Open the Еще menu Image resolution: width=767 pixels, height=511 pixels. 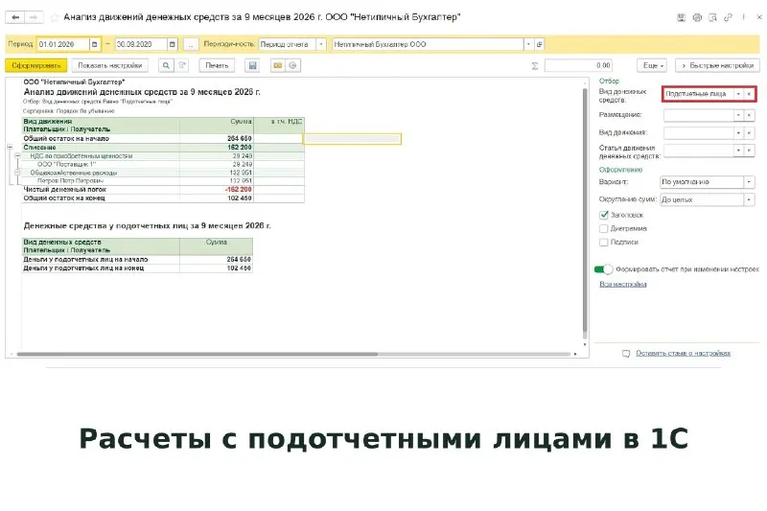tap(653, 65)
